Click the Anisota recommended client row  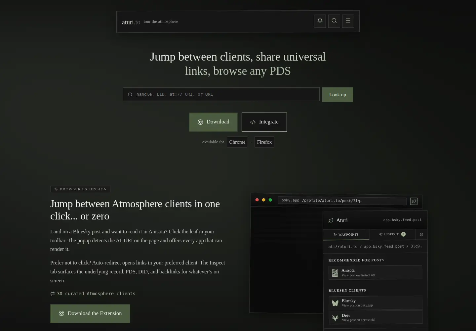click(376, 272)
